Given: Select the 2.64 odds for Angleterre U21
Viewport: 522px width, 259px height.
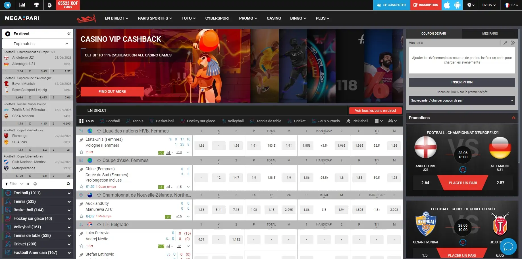Looking at the screenshot, I should click(425, 183).
